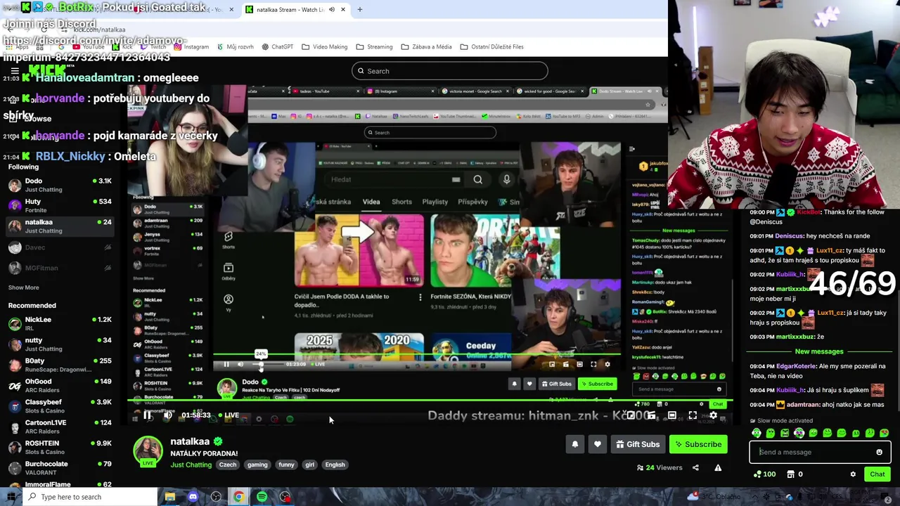The image size is (900, 506).
Task: Open OhGood in Recommended list
Action: [60, 385]
